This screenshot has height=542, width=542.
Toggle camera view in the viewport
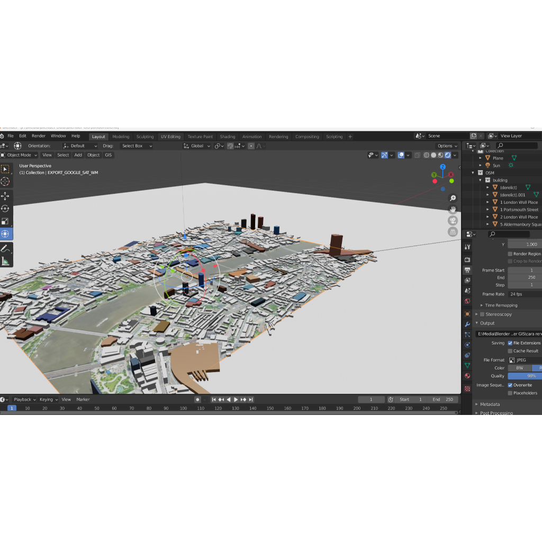[x=453, y=220]
